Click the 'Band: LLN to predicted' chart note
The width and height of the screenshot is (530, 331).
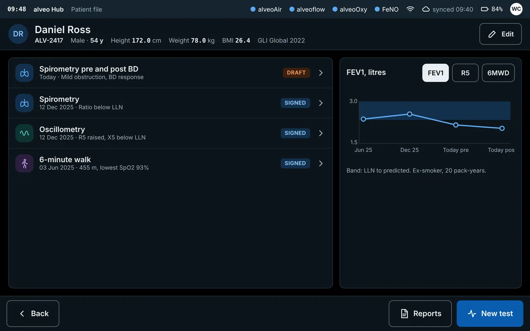[x=378, y=170]
